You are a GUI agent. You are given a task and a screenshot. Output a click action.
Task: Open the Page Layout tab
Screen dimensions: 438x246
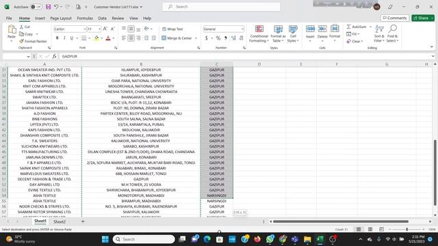[x=61, y=18]
